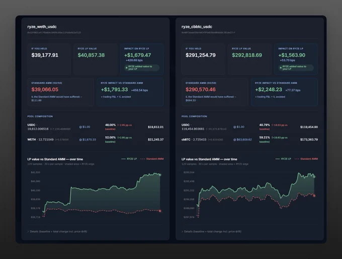Click the $290,570.46 Standard AMM value
Screen dimensions: 342x259
tap(201, 89)
